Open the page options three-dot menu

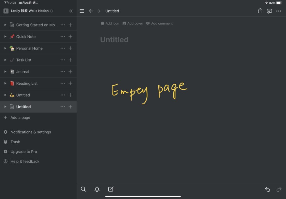pos(279,11)
